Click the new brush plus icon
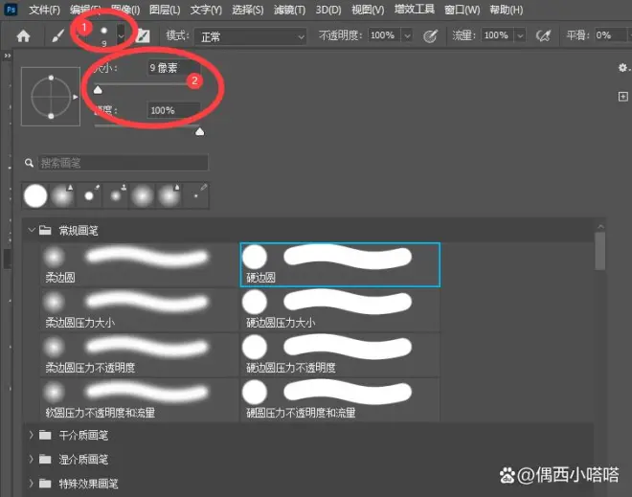Screen dimensions: 632x497 pyautogui.click(x=622, y=97)
